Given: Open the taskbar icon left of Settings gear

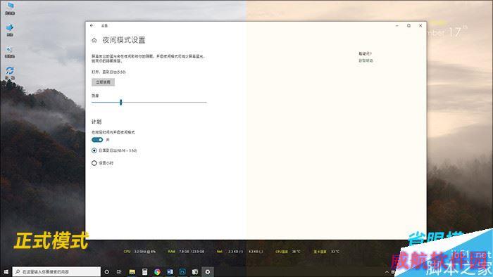Looking at the screenshot, I should pyautogui.click(x=195, y=272).
